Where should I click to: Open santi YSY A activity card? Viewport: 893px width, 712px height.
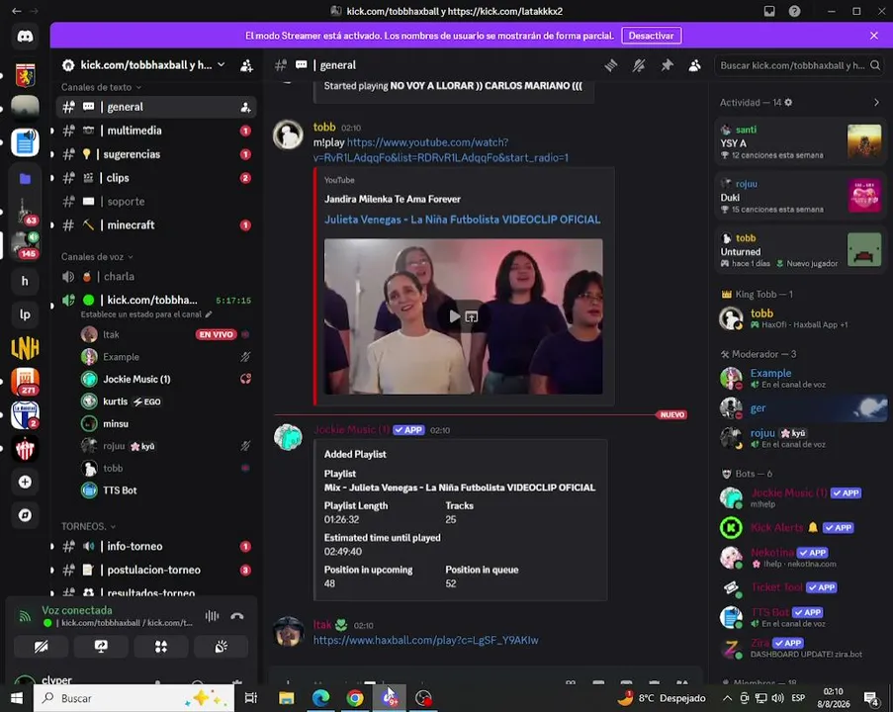[800, 142]
